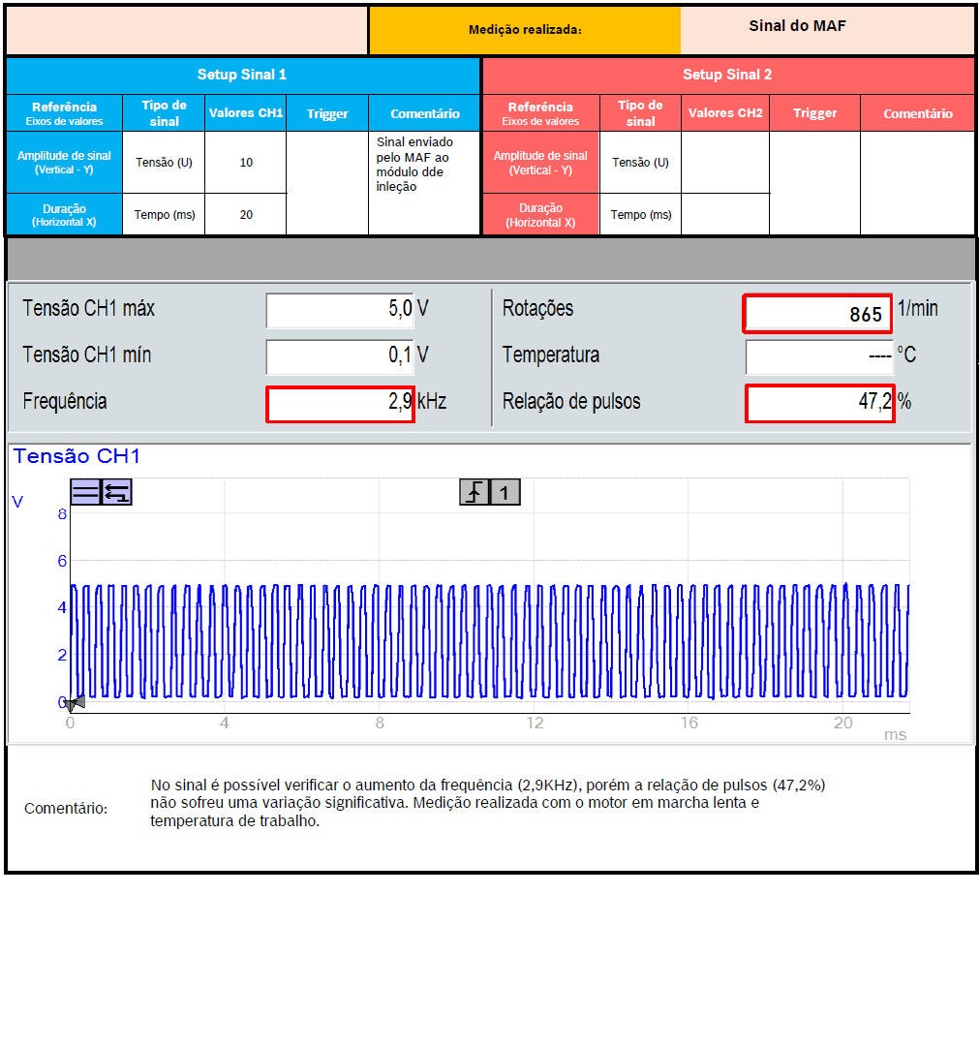
Task: Click the Tensão CH1 mín value field
Action: click(340, 356)
